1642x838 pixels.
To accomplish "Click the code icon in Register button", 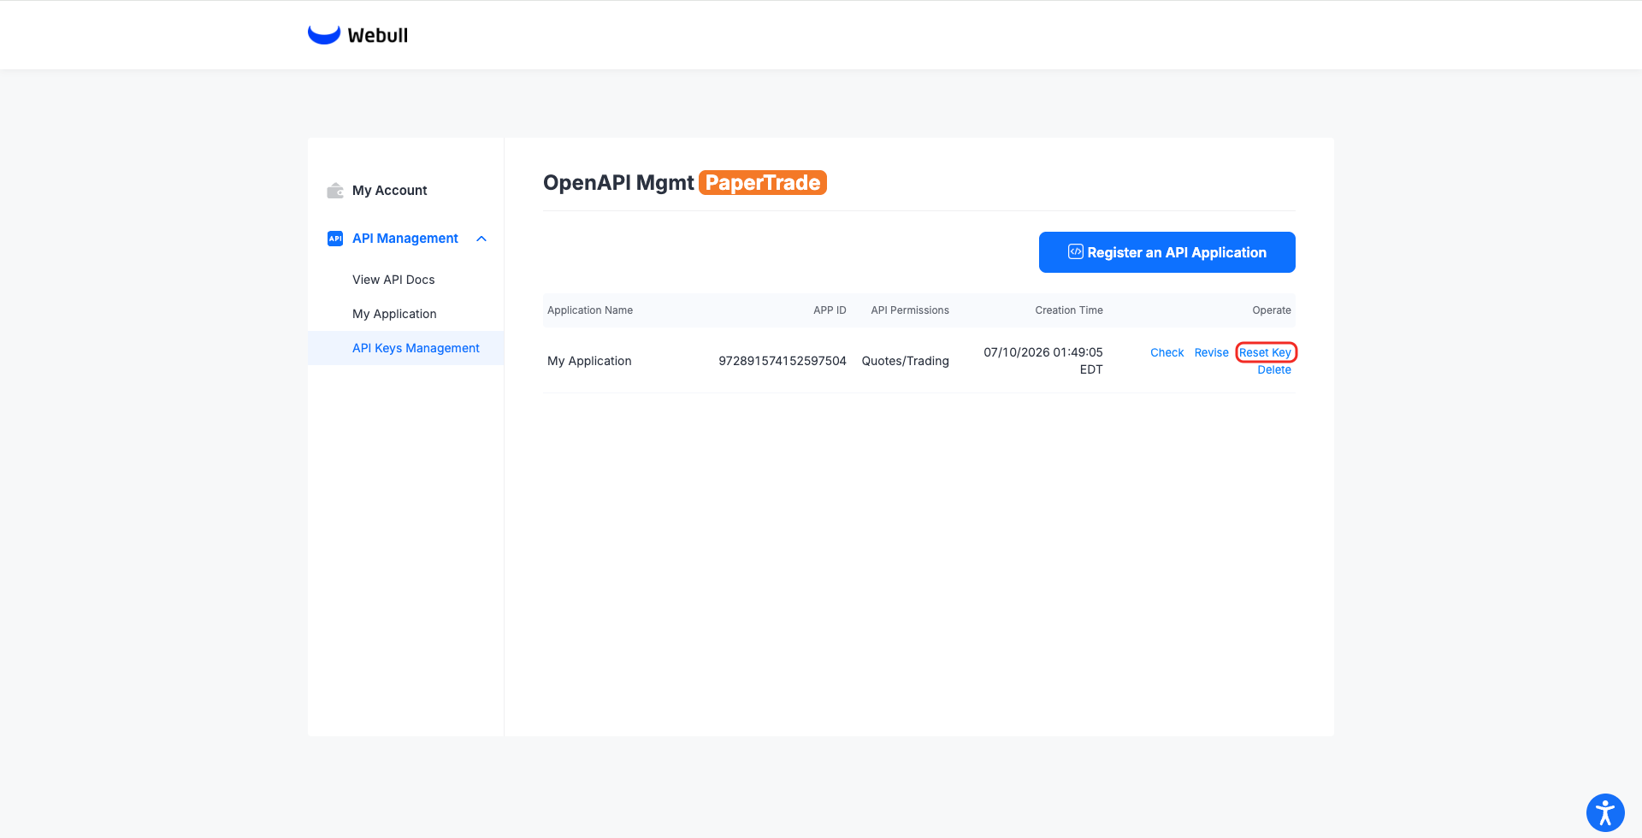I will [1076, 251].
